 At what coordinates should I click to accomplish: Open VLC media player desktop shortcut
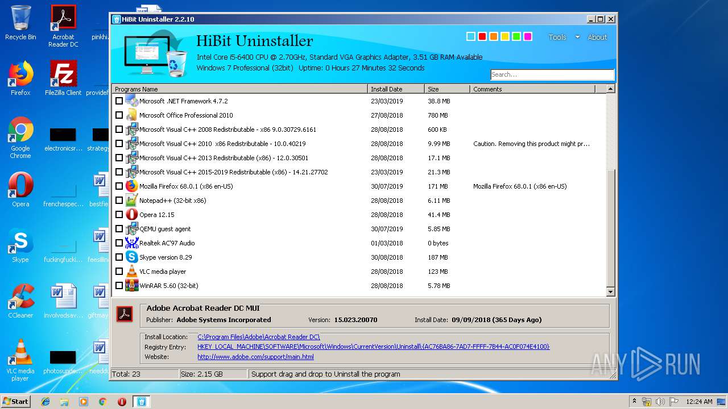pos(20,360)
